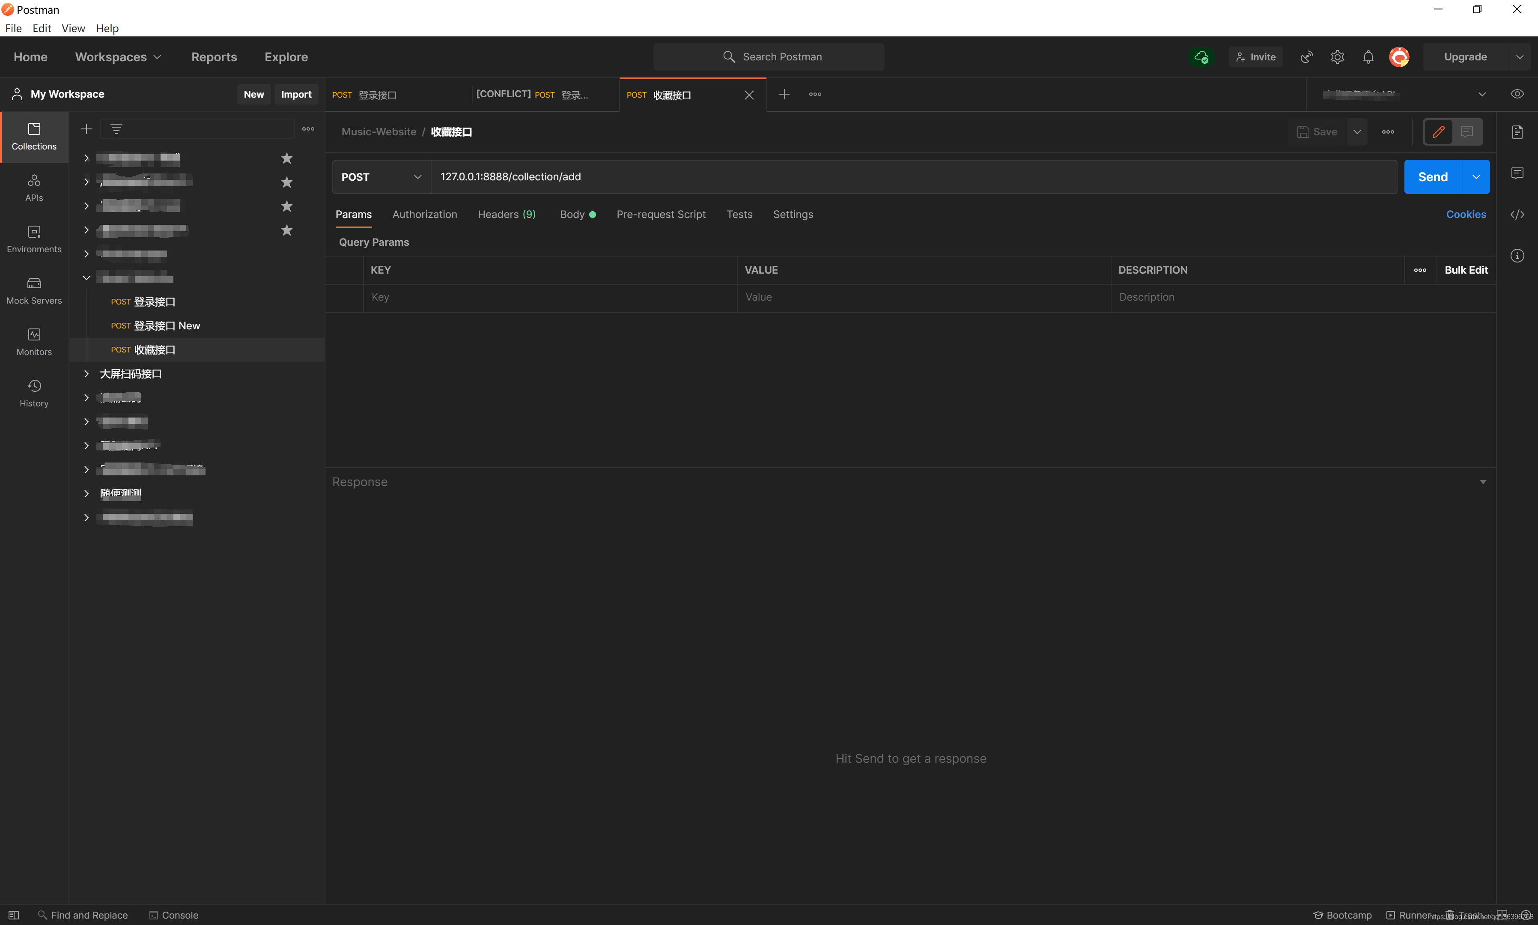
Task: Star the fourth collection in the list
Action: pyautogui.click(x=286, y=230)
